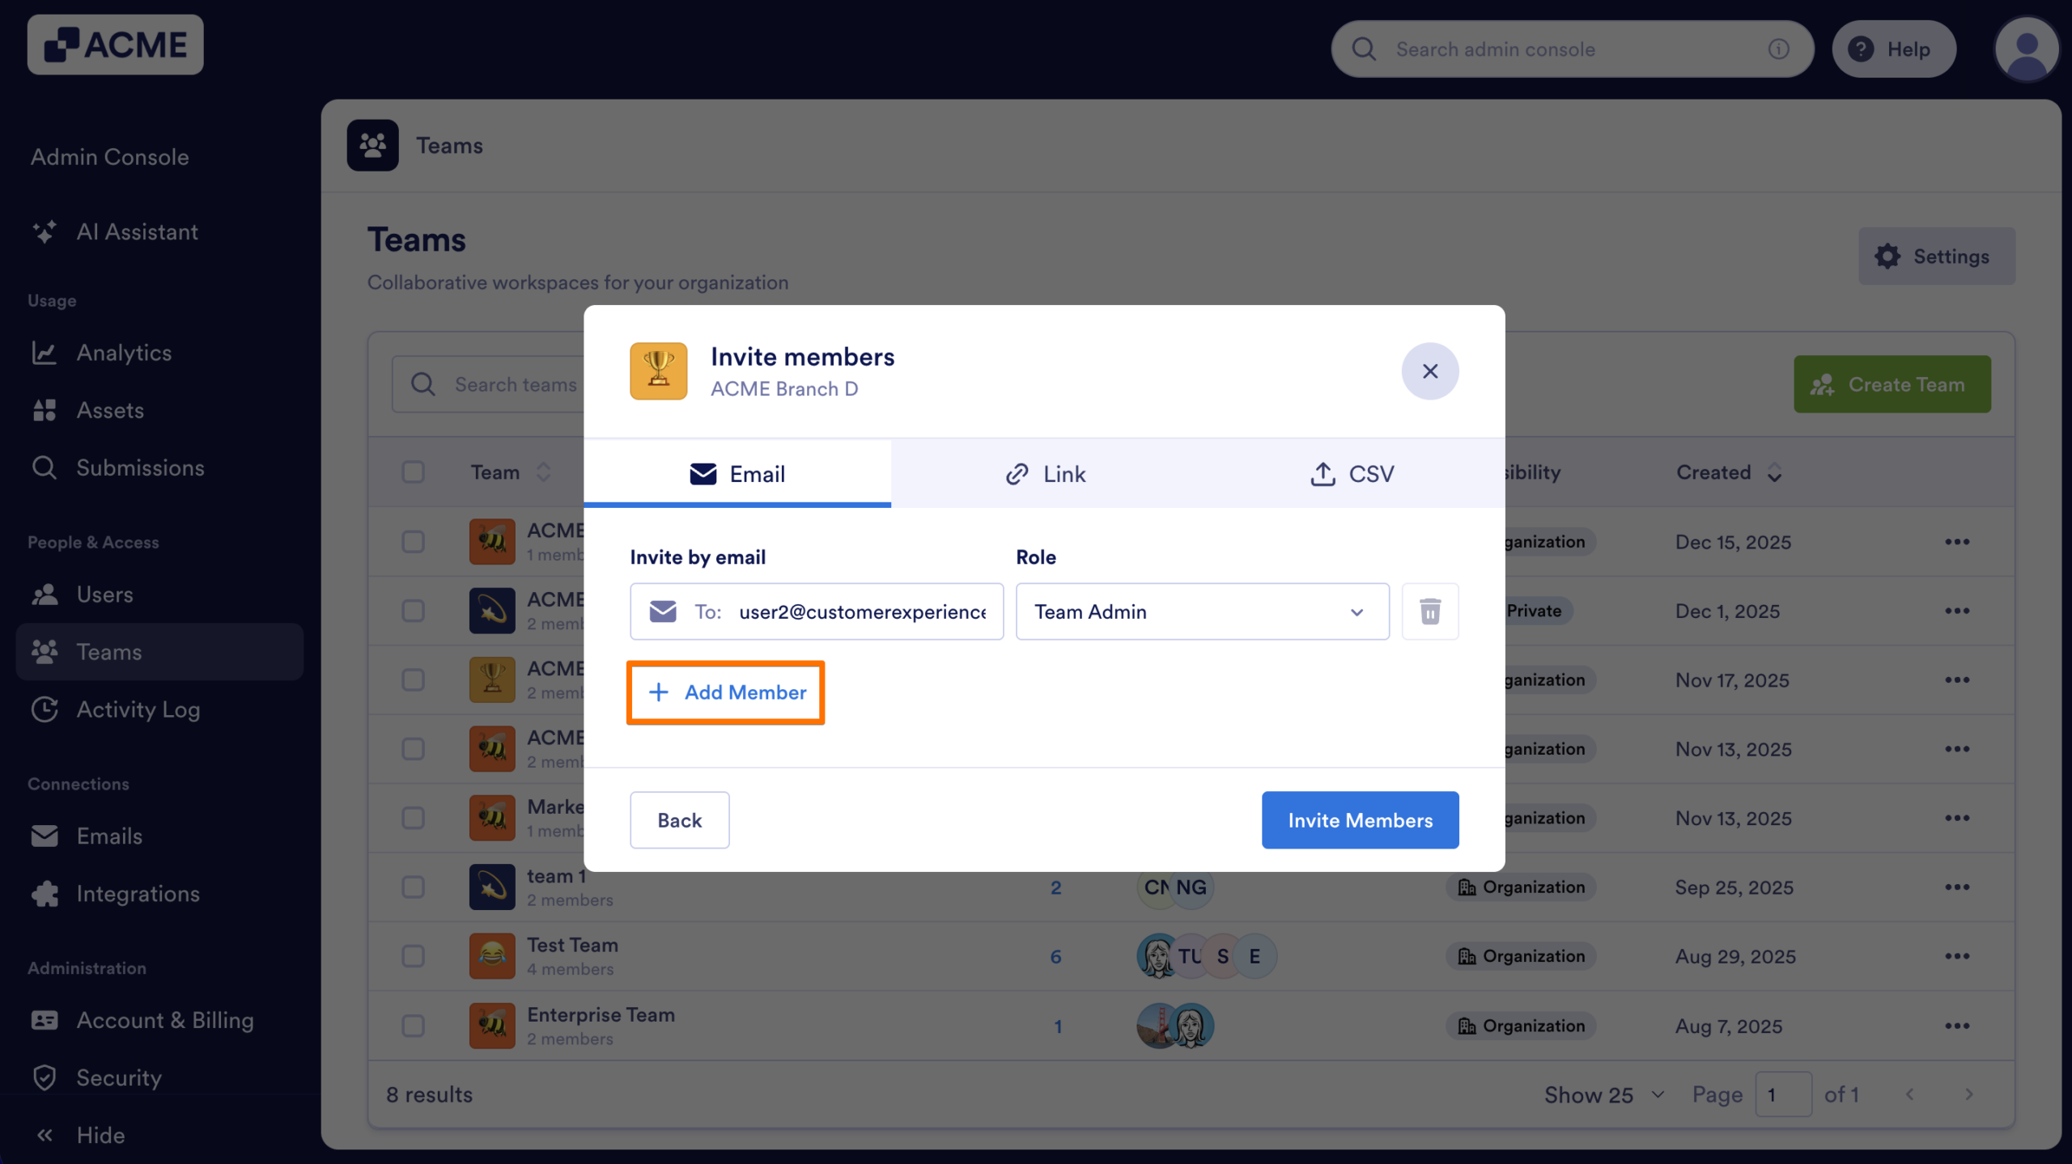This screenshot has height=1164, width=2072.
Task: Select the Enterprise Team checkbox
Action: pos(413,1025)
